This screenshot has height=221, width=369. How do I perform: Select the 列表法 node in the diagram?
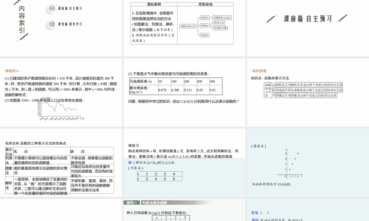tap(280, 90)
